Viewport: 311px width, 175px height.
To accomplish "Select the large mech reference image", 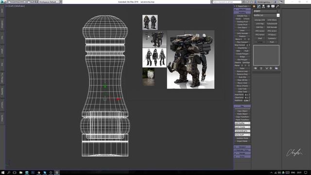I will tap(190, 59).
